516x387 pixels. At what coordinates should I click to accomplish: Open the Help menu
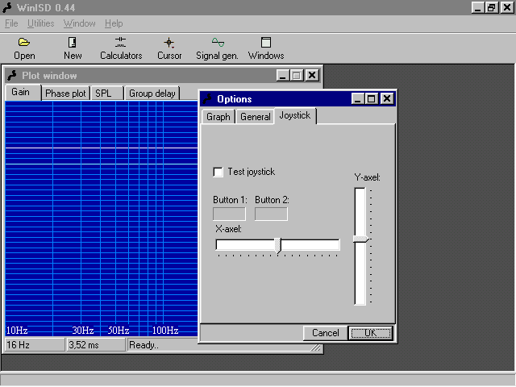[114, 23]
